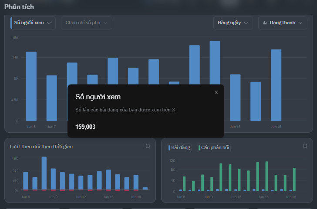Open the Hàng ngày interval dropdown
The image size is (317, 209).
[x=233, y=23]
